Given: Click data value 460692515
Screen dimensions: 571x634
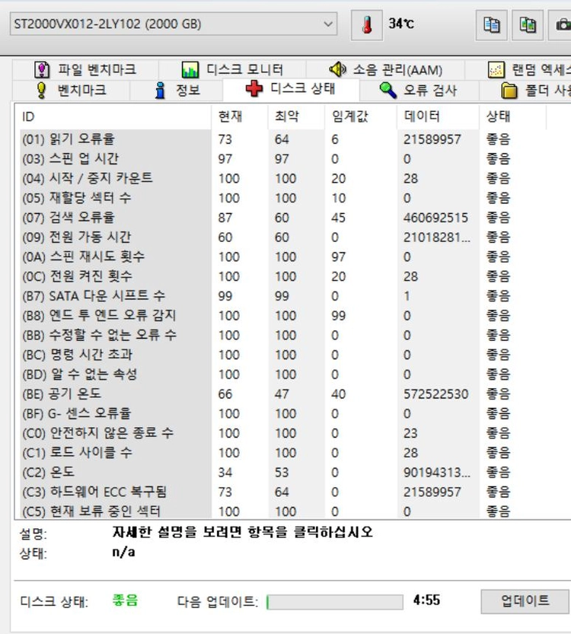Looking at the screenshot, I should (x=435, y=218).
